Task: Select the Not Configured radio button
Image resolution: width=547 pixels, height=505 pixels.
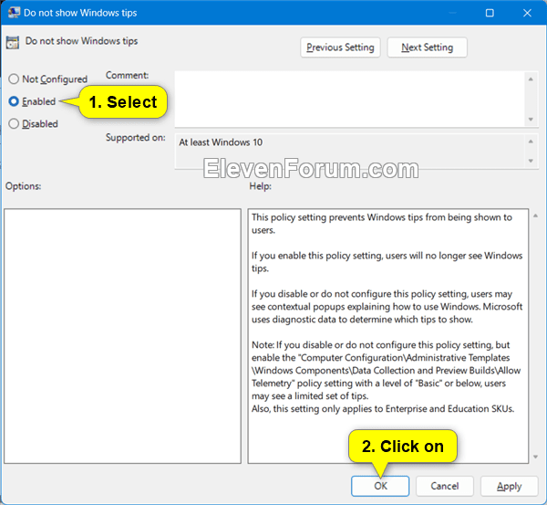Action: coord(14,79)
